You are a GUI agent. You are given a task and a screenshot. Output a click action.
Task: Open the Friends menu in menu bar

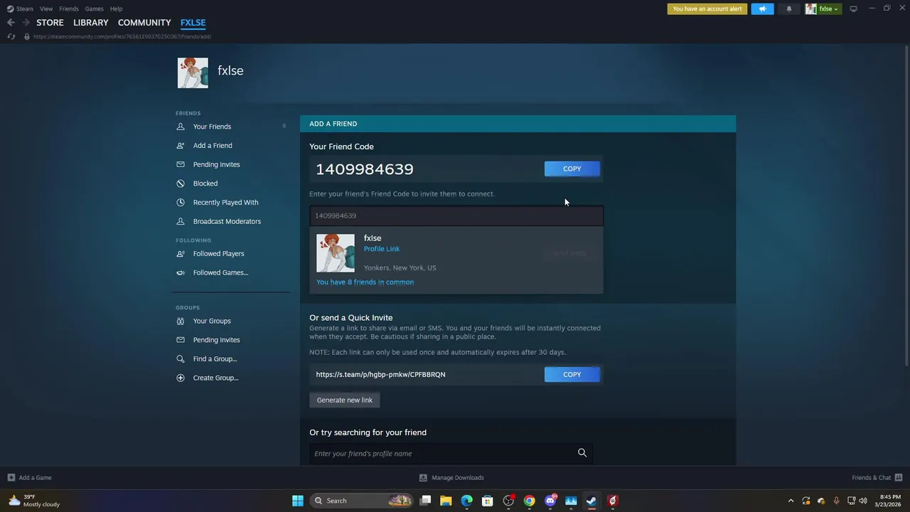[69, 9]
